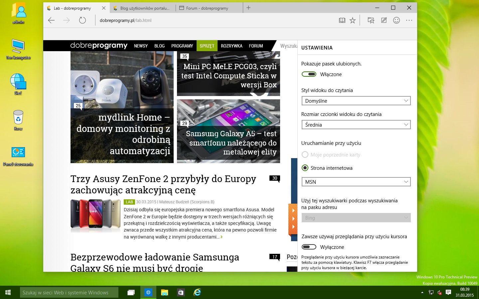
Task: Open the Store from the taskbar
Action: pos(181,292)
